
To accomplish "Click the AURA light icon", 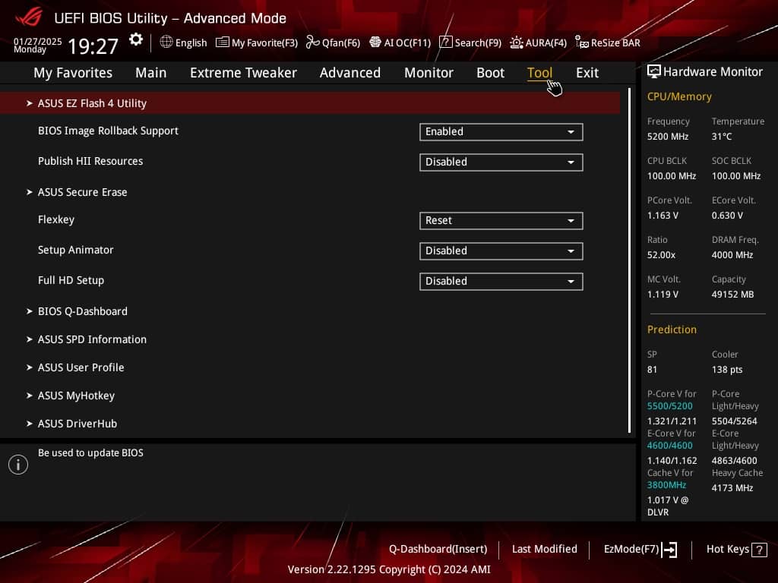I will coord(516,43).
